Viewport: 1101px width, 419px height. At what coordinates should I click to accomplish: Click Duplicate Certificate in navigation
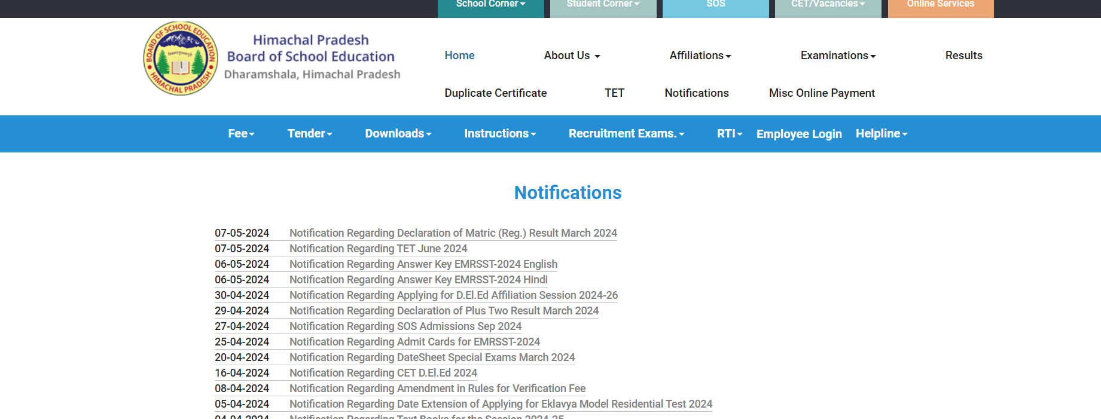[495, 93]
